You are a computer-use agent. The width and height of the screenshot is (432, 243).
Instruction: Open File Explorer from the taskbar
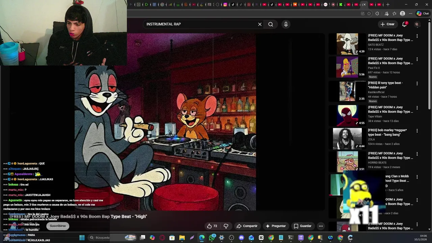point(182,238)
